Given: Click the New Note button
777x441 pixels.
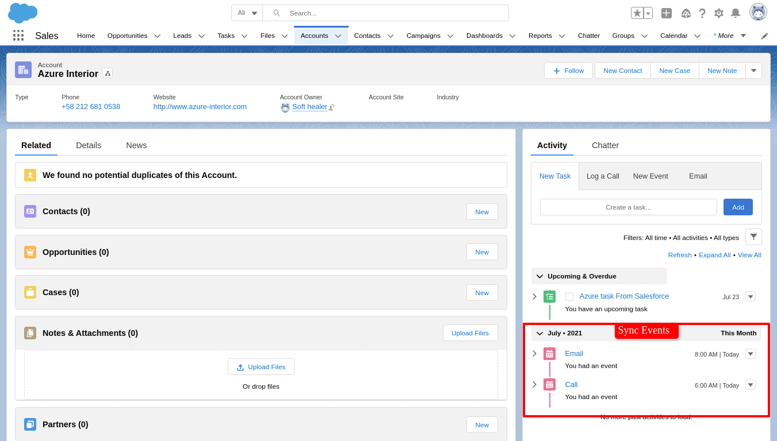Looking at the screenshot, I should [722, 71].
